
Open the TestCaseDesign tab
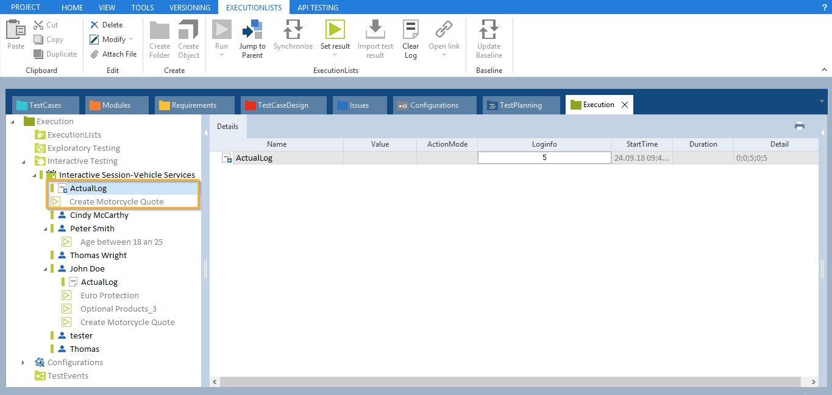[x=283, y=105]
